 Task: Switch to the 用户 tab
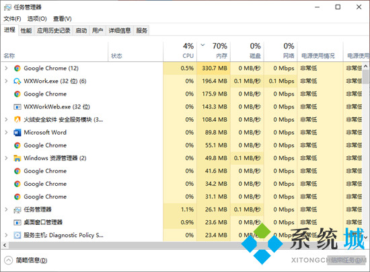click(98, 30)
